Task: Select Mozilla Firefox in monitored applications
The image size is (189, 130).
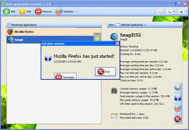Action: point(54,32)
